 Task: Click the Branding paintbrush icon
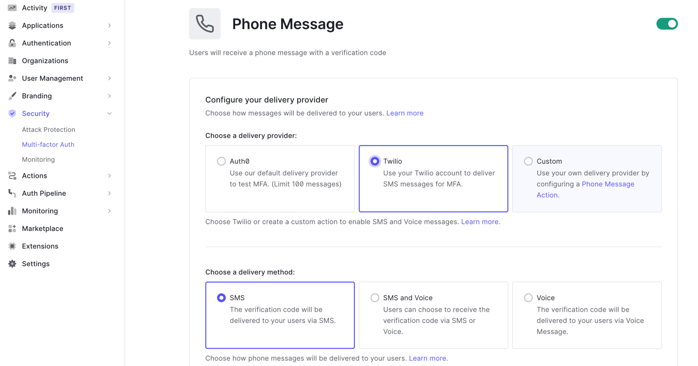point(12,96)
